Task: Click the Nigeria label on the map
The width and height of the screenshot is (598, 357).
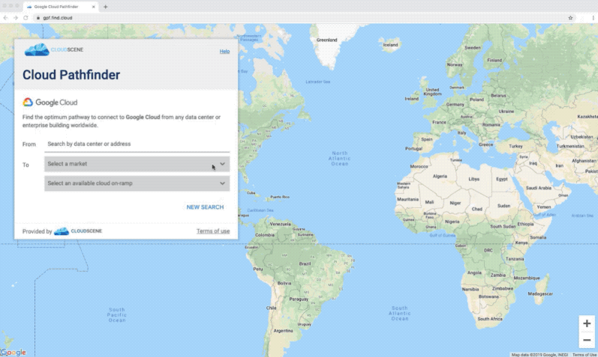Action: point(452,222)
